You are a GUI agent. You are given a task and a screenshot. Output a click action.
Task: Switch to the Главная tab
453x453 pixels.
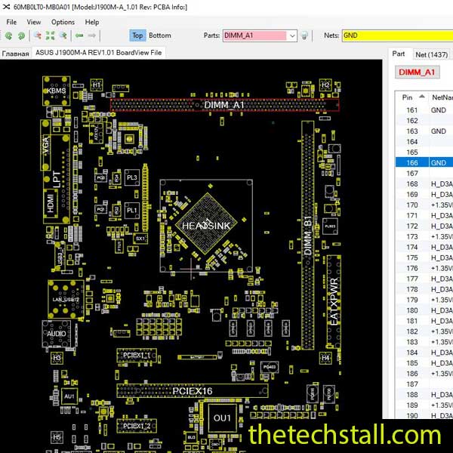coord(15,54)
